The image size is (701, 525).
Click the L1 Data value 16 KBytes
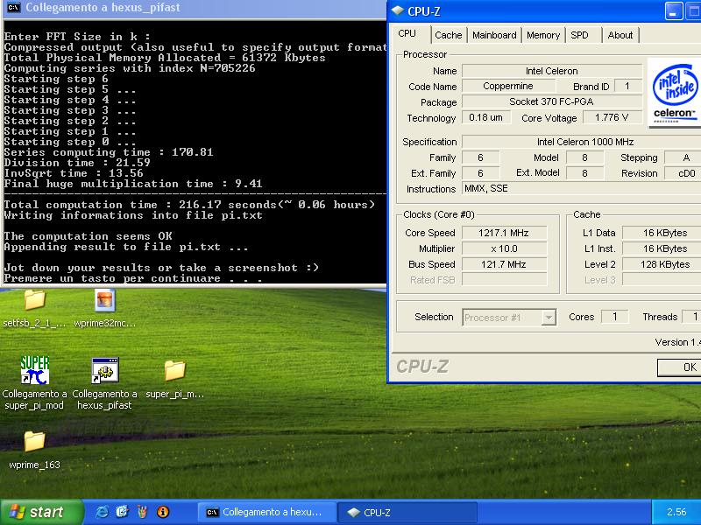663,233
